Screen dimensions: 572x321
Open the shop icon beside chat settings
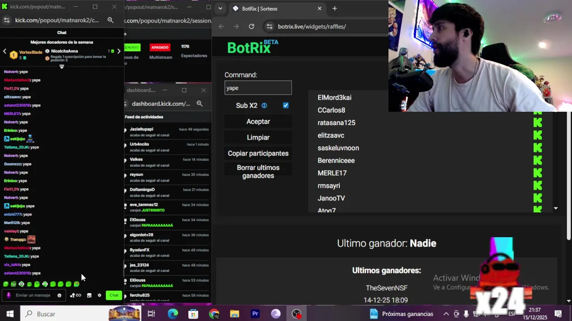(x=89, y=295)
